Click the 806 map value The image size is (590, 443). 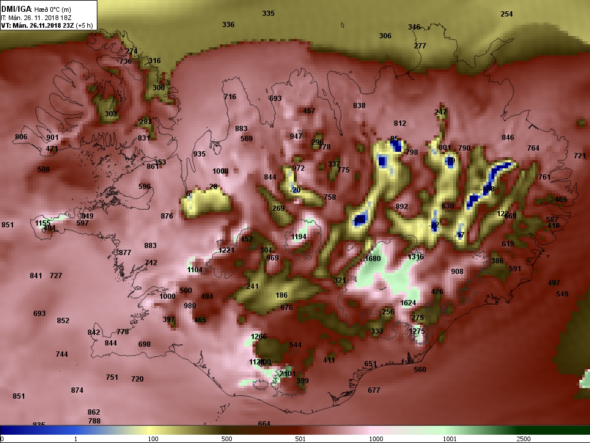click(21, 137)
